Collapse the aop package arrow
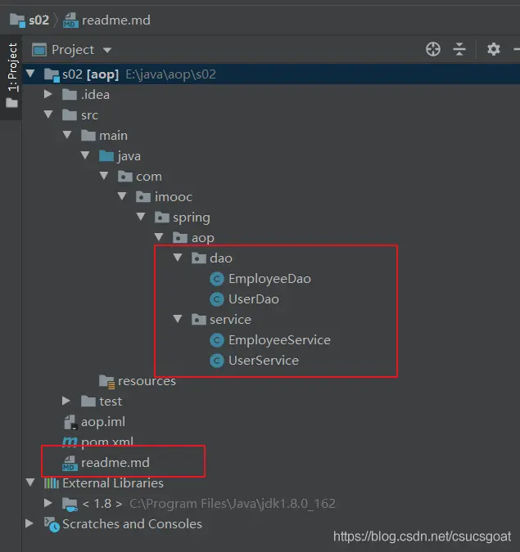The image size is (520, 552). pyautogui.click(x=159, y=237)
